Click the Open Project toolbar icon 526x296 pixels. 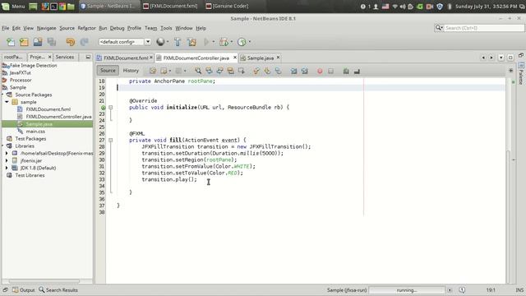point(38,42)
